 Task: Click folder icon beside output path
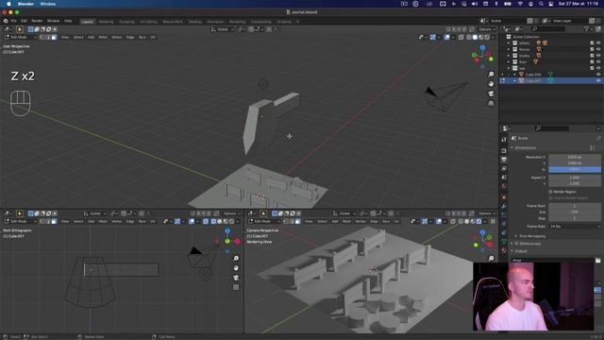(597, 261)
